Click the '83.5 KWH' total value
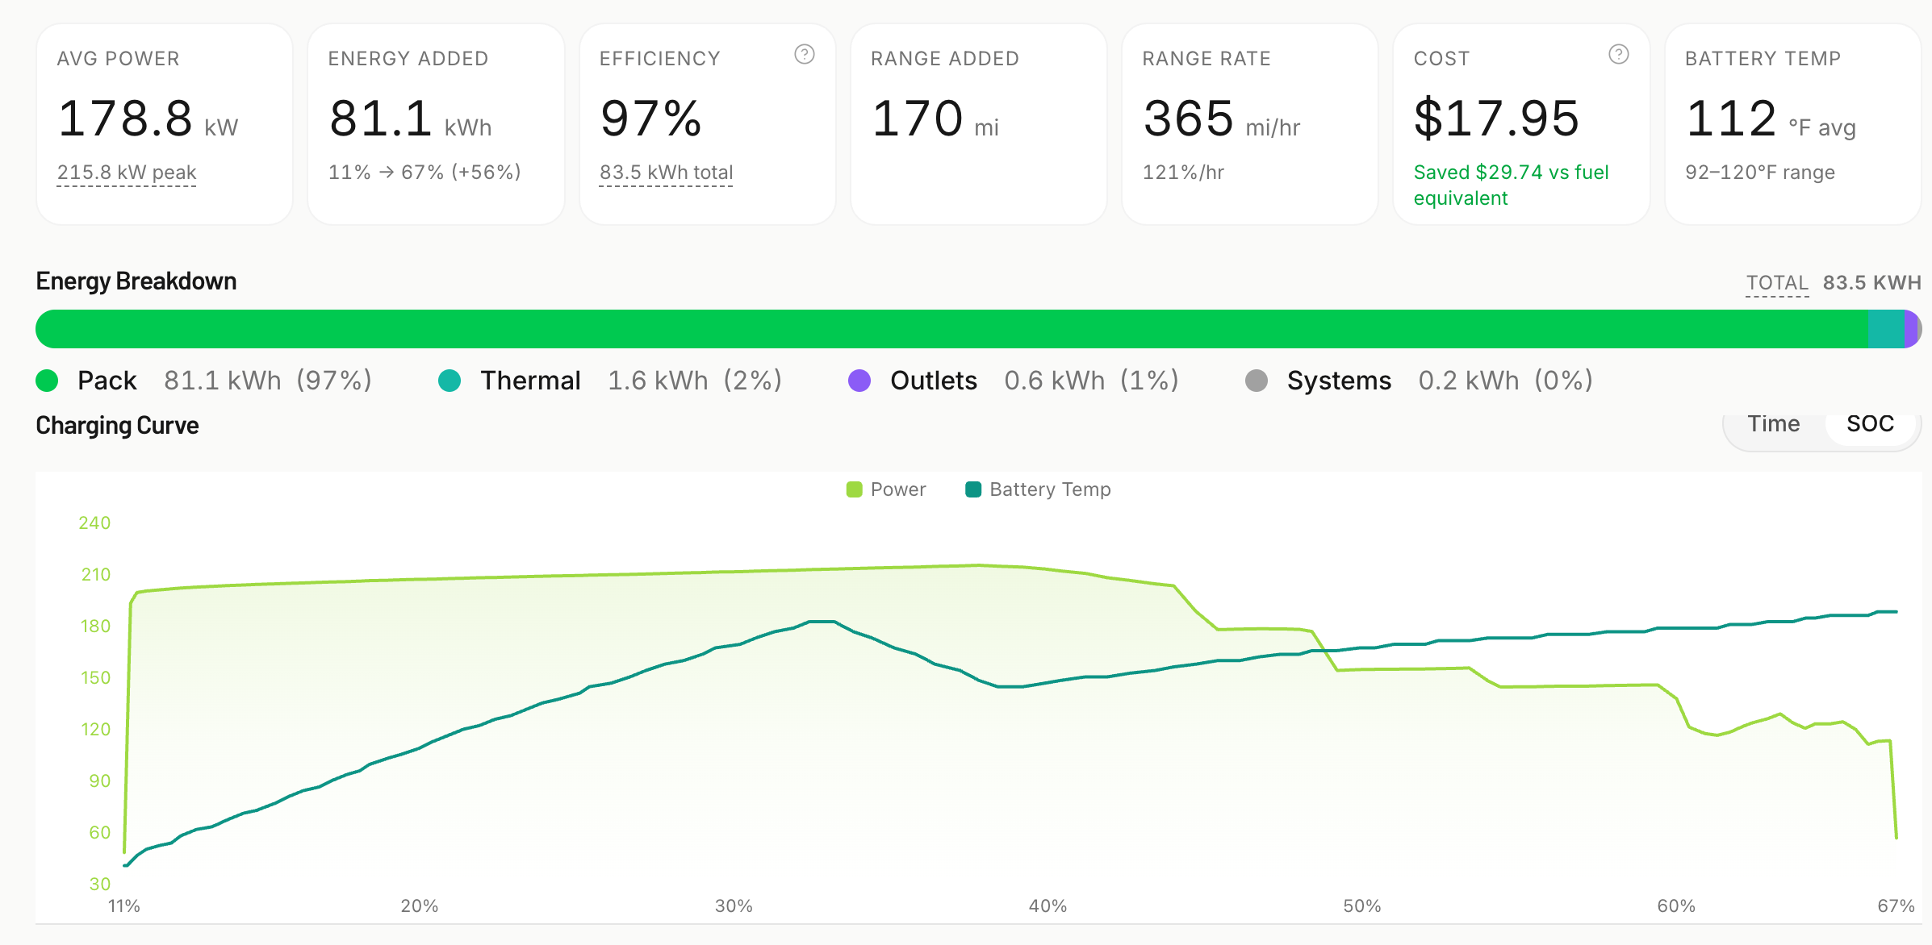The height and width of the screenshot is (945, 1932). coord(1871,283)
